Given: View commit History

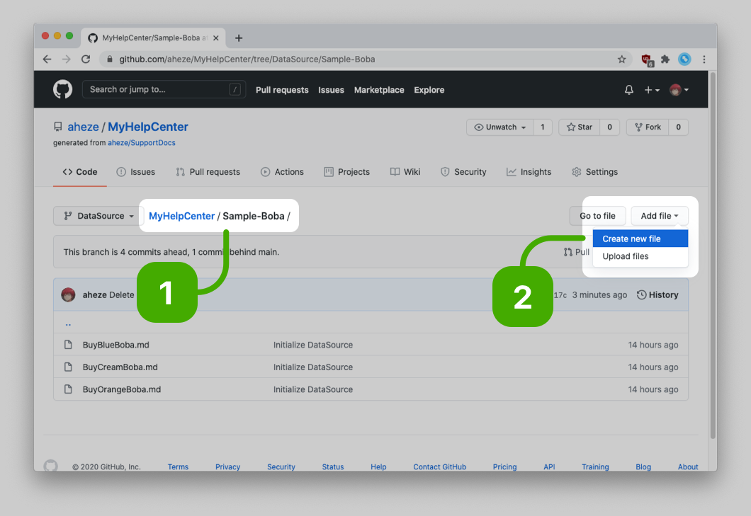Looking at the screenshot, I should 657,295.
